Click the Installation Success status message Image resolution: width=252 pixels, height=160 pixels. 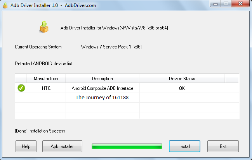[x=40, y=131]
